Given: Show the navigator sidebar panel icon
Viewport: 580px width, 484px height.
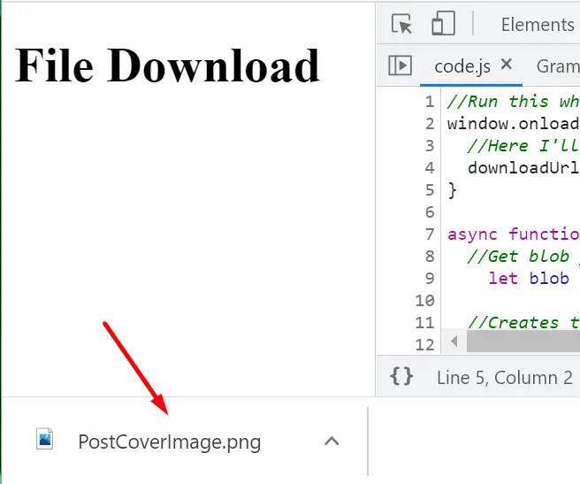Looking at the screenshot, I should coord(400,65).
